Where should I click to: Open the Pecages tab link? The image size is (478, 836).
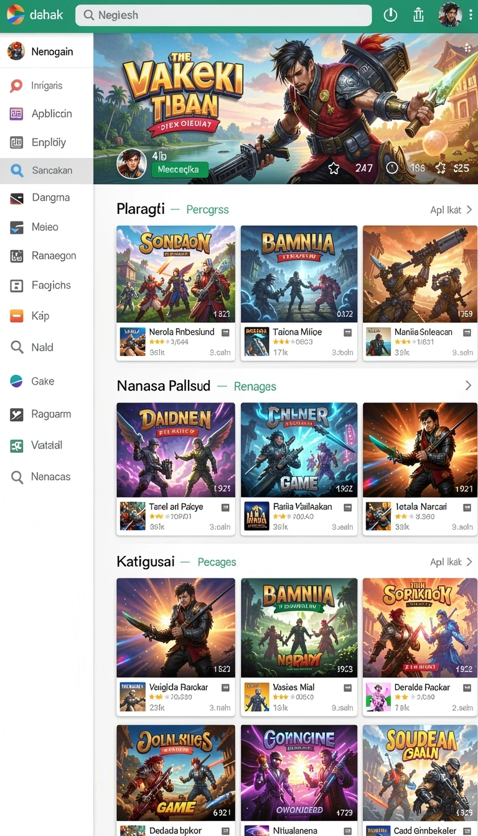click(217, 562)
